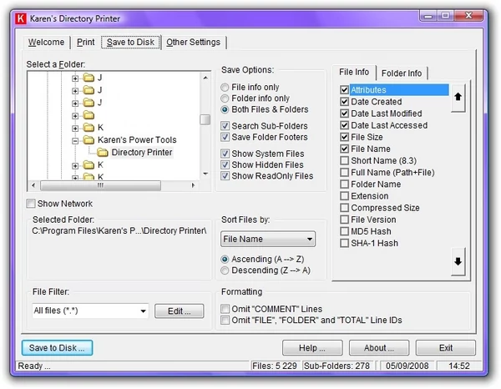Click the tree scroll-left arrow
Screen dimensions: 501x389
pos(33,185)
